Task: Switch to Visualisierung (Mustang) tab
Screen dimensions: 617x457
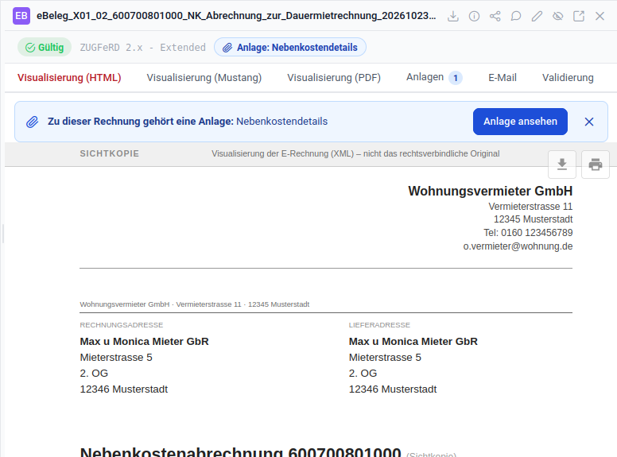Action: pos(204,77)
